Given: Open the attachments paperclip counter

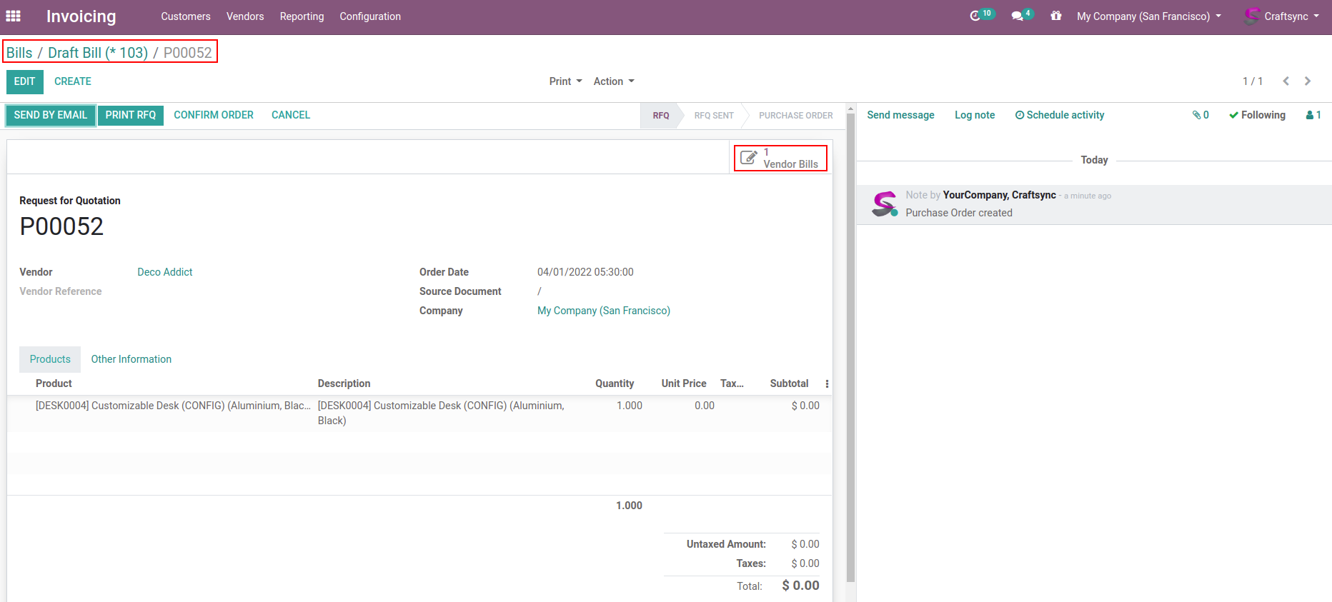Looking at the screenshot, I should (x=1201, y=115).
